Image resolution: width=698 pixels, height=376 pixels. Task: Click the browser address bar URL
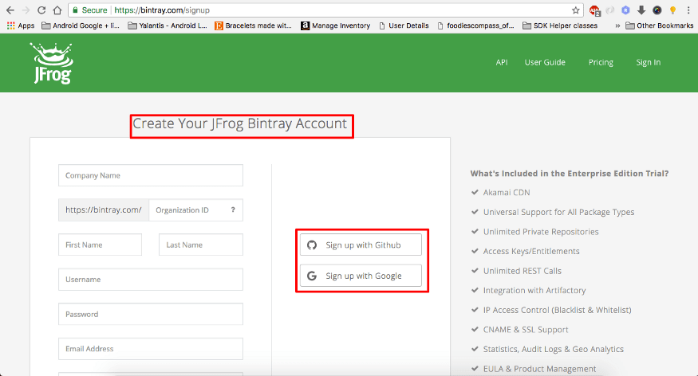tap(162, 10)
